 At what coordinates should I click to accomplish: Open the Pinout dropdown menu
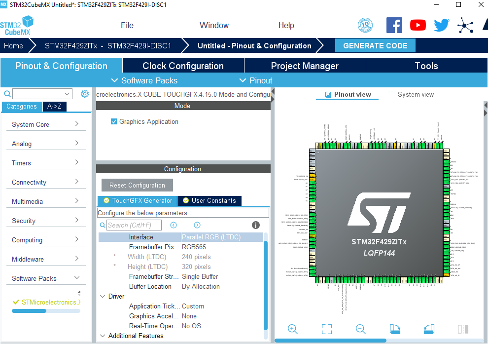pos(256,81)
